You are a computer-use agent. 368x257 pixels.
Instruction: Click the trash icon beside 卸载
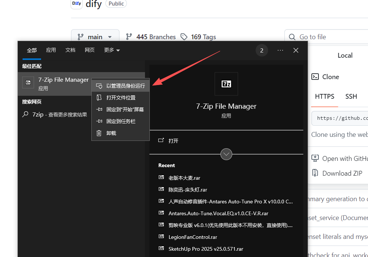[99, 133]
